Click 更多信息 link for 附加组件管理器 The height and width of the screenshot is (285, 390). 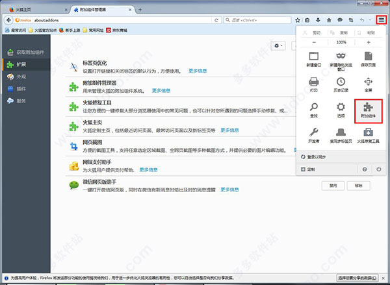pos(161,91)
